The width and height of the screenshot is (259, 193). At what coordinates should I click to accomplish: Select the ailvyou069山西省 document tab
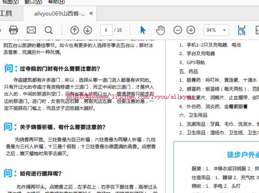(x=60, y=13)
